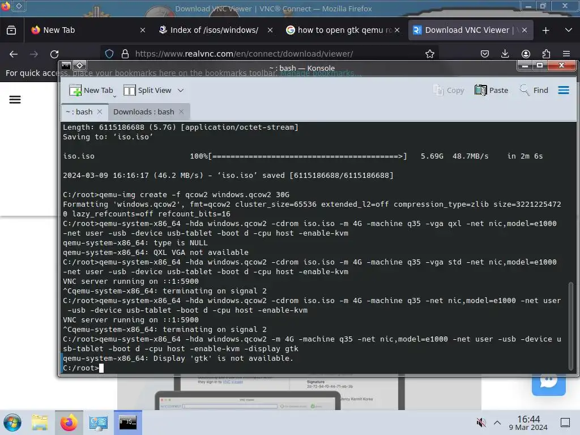Open Firefox list all tabs dropdown
The image size is (580, 435).
tap(569, 30)
